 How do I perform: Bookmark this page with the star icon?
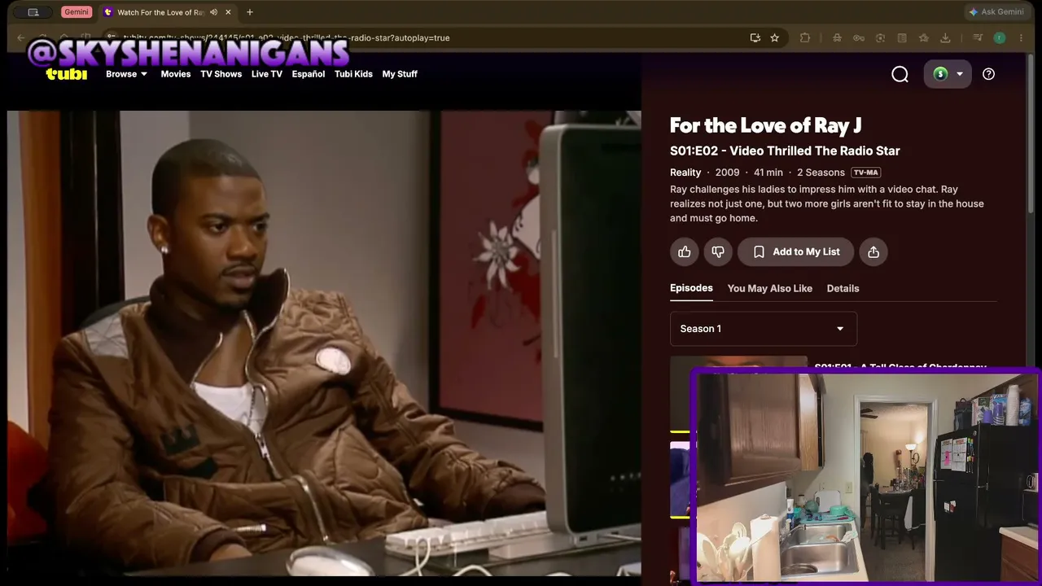[775, 37]
